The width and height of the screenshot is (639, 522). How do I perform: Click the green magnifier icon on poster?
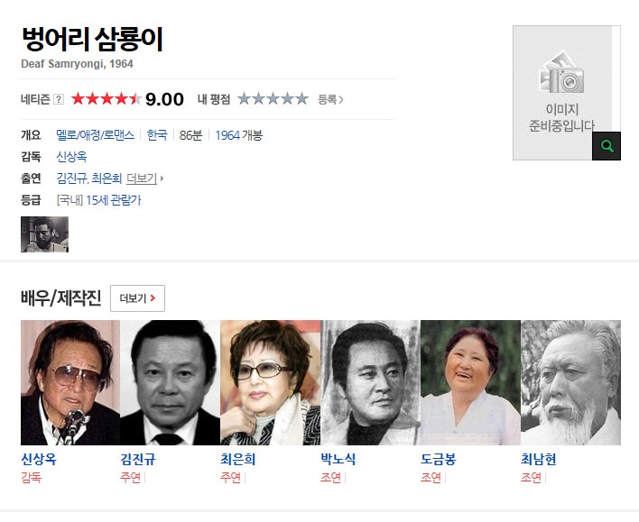click(x=607, y=146)
